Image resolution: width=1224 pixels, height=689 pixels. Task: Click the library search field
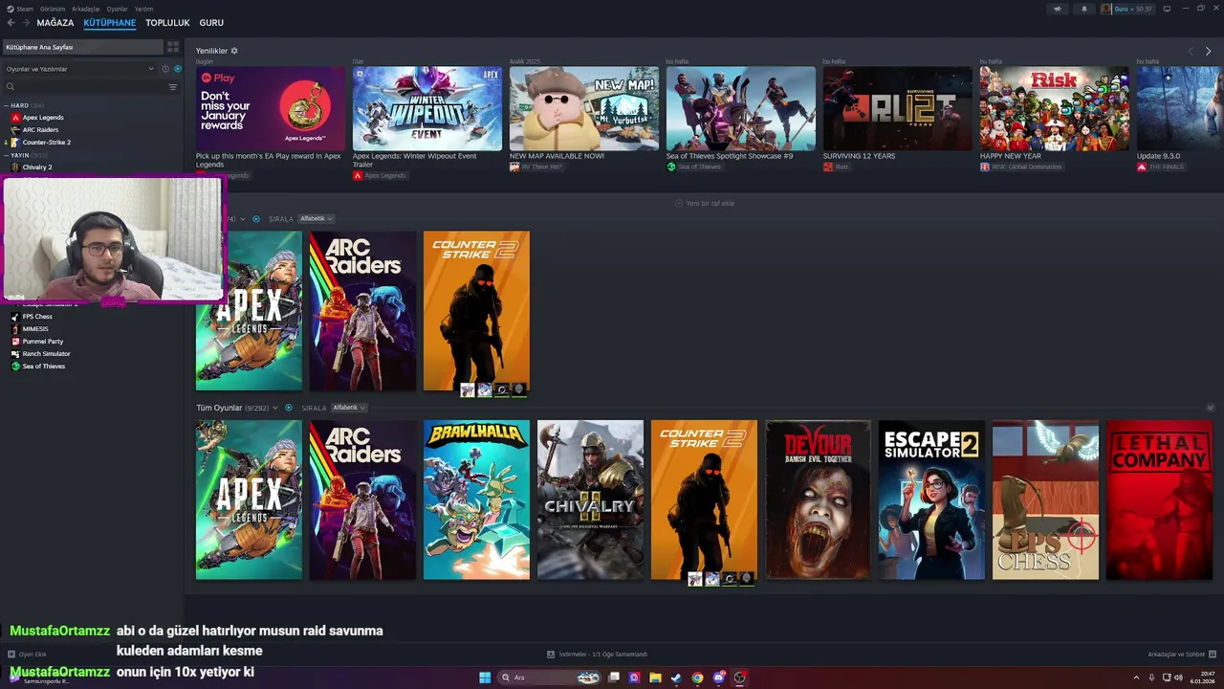84,87
